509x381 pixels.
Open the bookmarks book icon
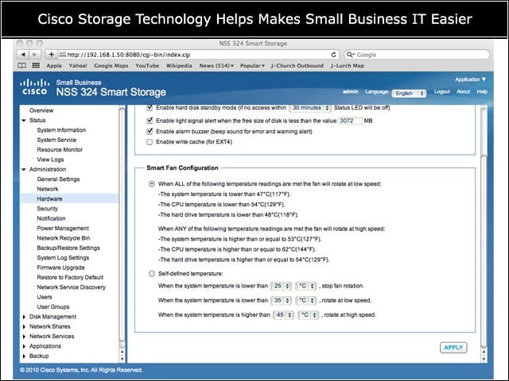click(21, 65)
